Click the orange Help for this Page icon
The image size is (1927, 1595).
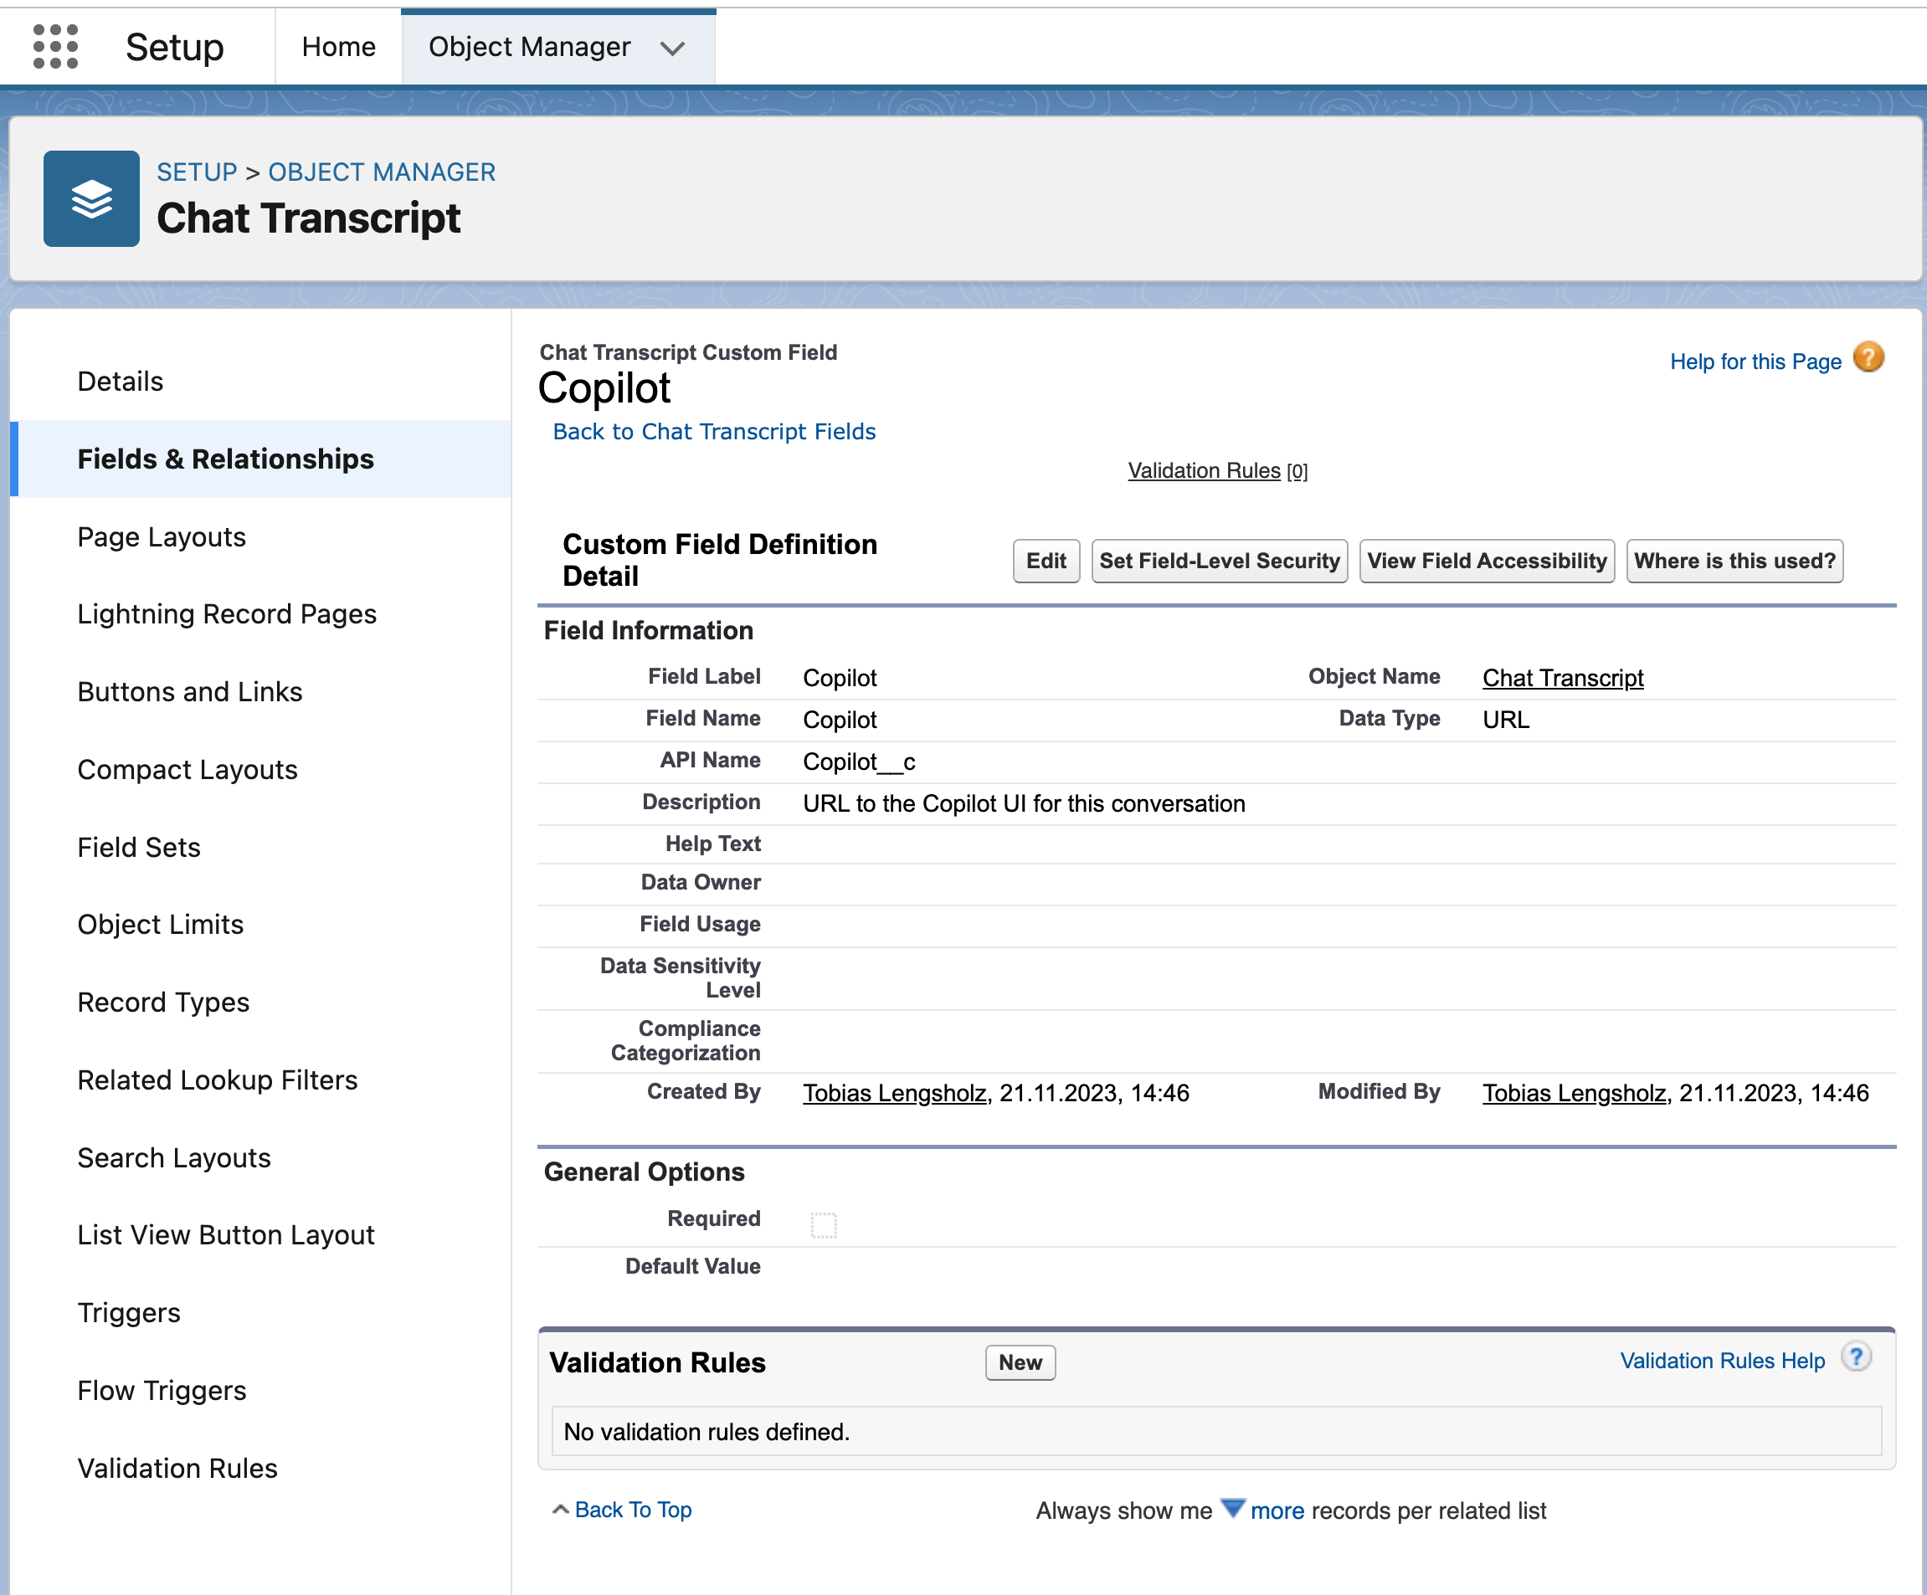pos(1868,357)
